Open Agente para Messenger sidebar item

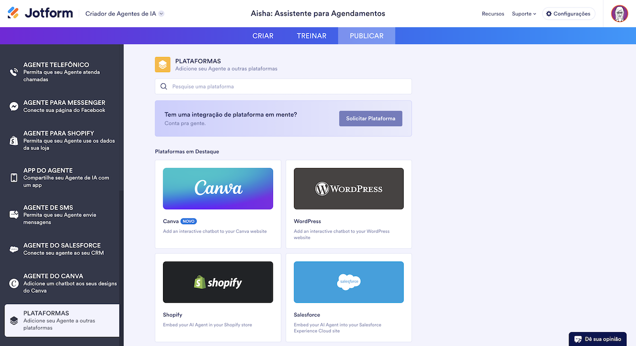pyautogui.click(x=62, y=106)
